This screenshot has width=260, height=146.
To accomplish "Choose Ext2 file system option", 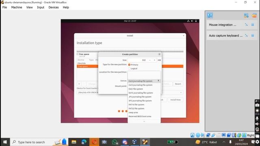I will [x=144, y=89].
